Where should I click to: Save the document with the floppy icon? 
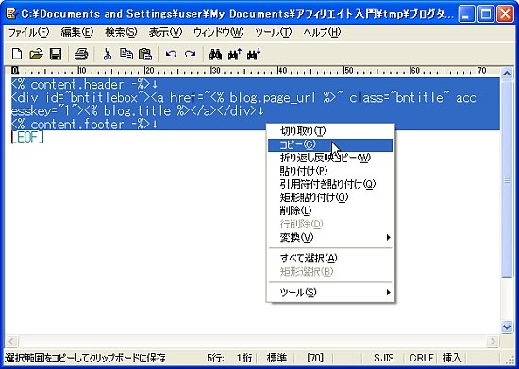56,54
